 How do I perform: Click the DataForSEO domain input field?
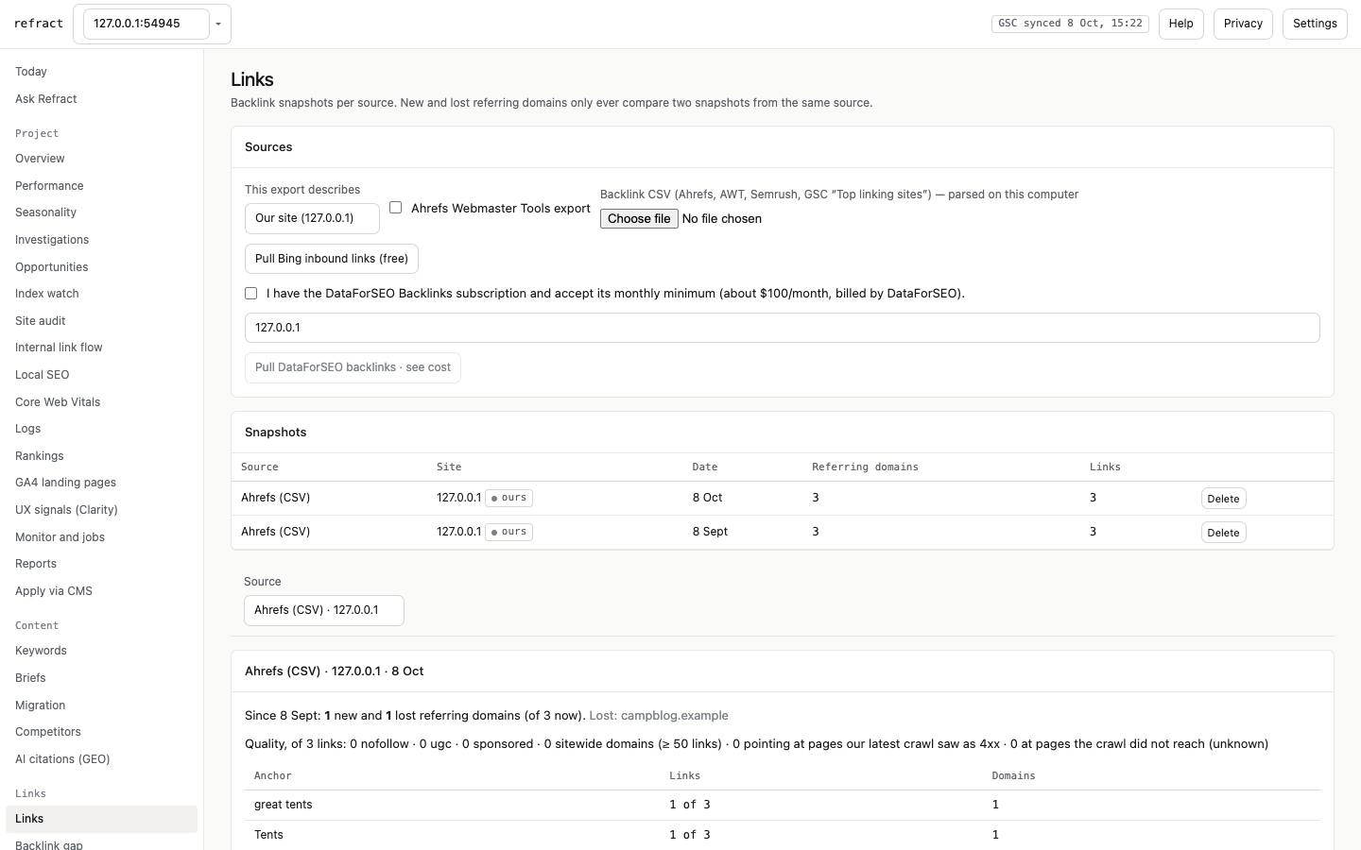pyautogui.click(x=782, y=328)
